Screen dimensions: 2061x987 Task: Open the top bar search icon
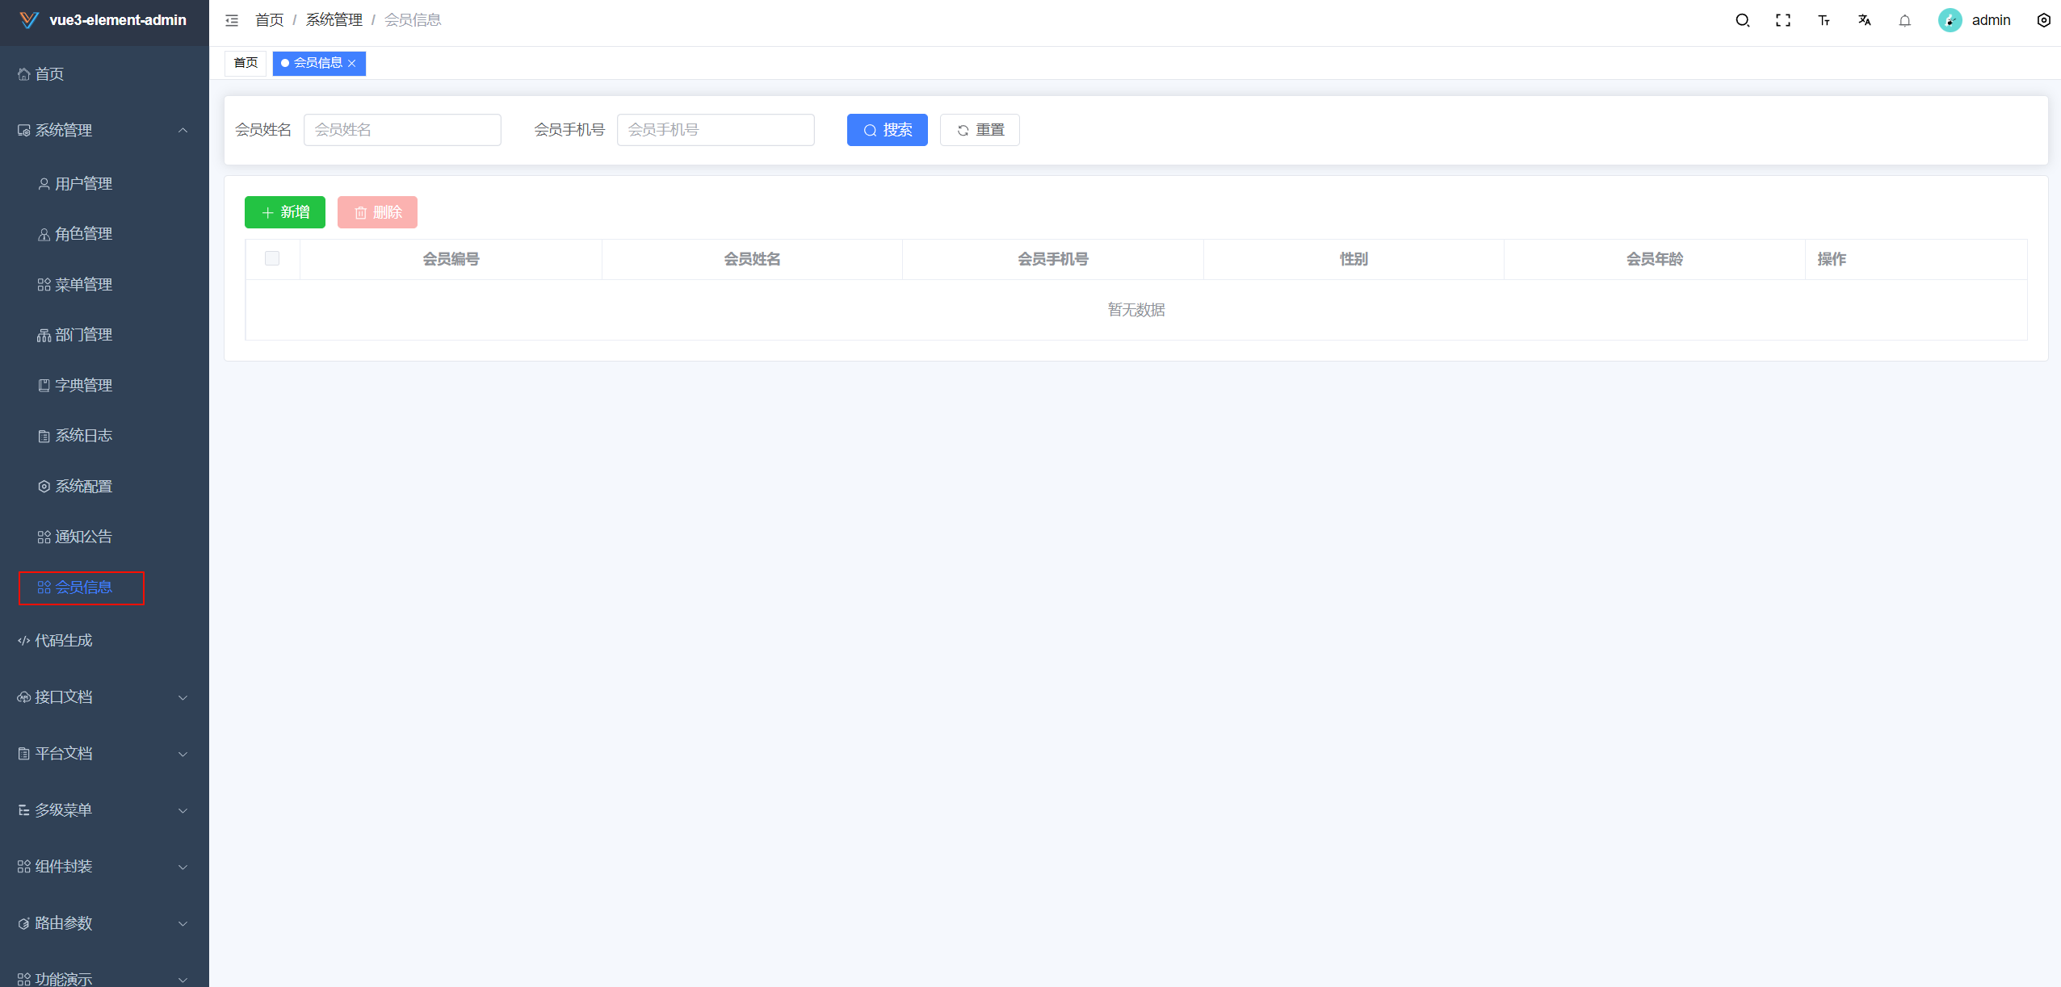click(1742, 20)
